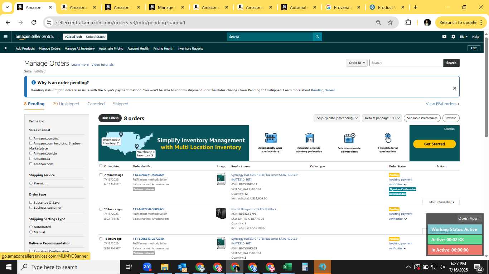Open the Seller Central hamburger menu

click(5, 36)
